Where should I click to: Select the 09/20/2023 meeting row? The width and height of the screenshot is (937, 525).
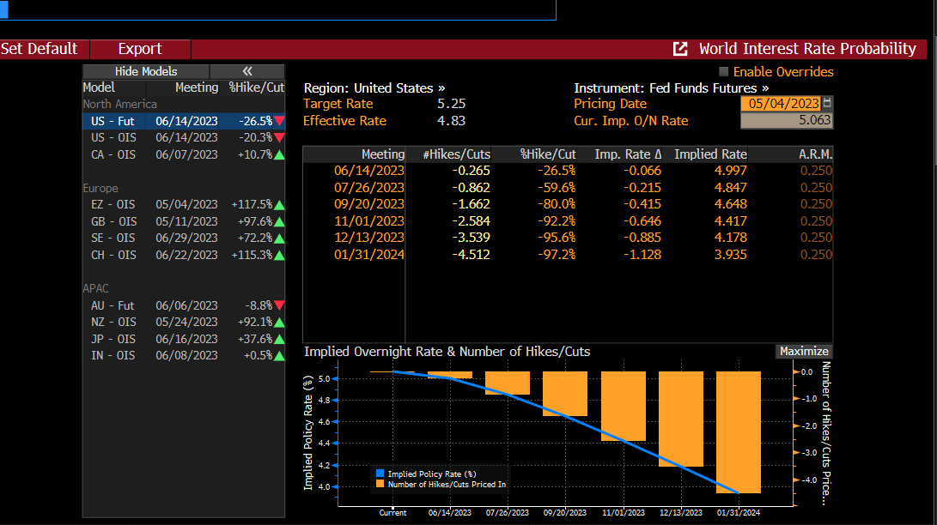tap(368, 204)
